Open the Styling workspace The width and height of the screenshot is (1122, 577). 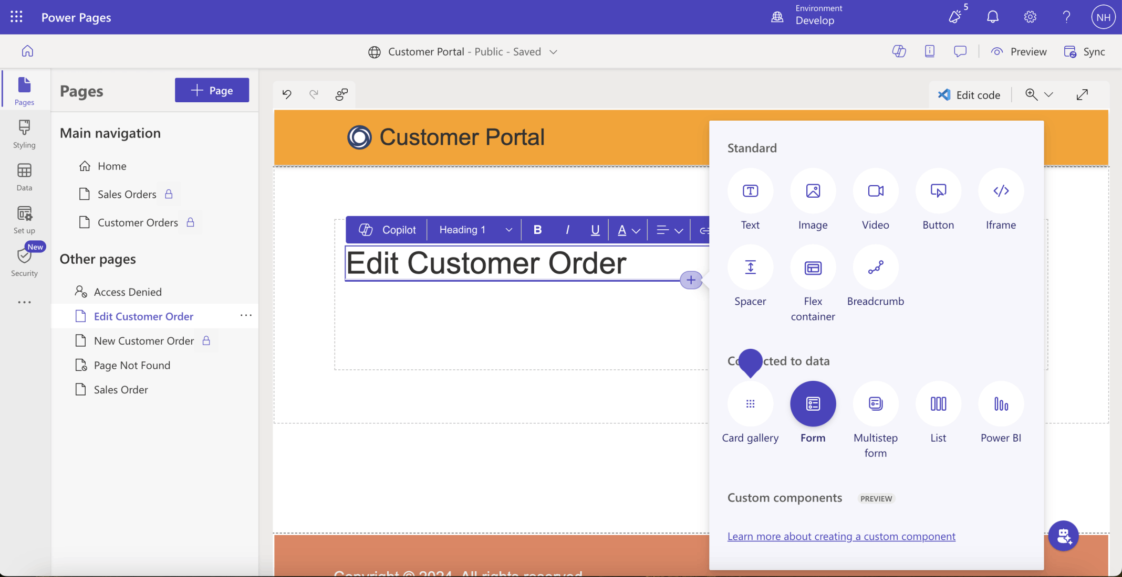tap(24, 133)
